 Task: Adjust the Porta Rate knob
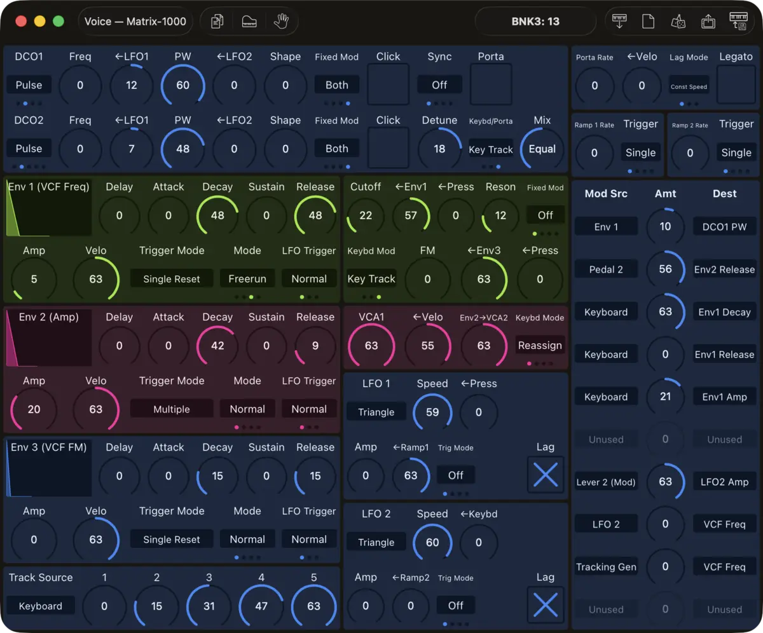click(595, 86)
